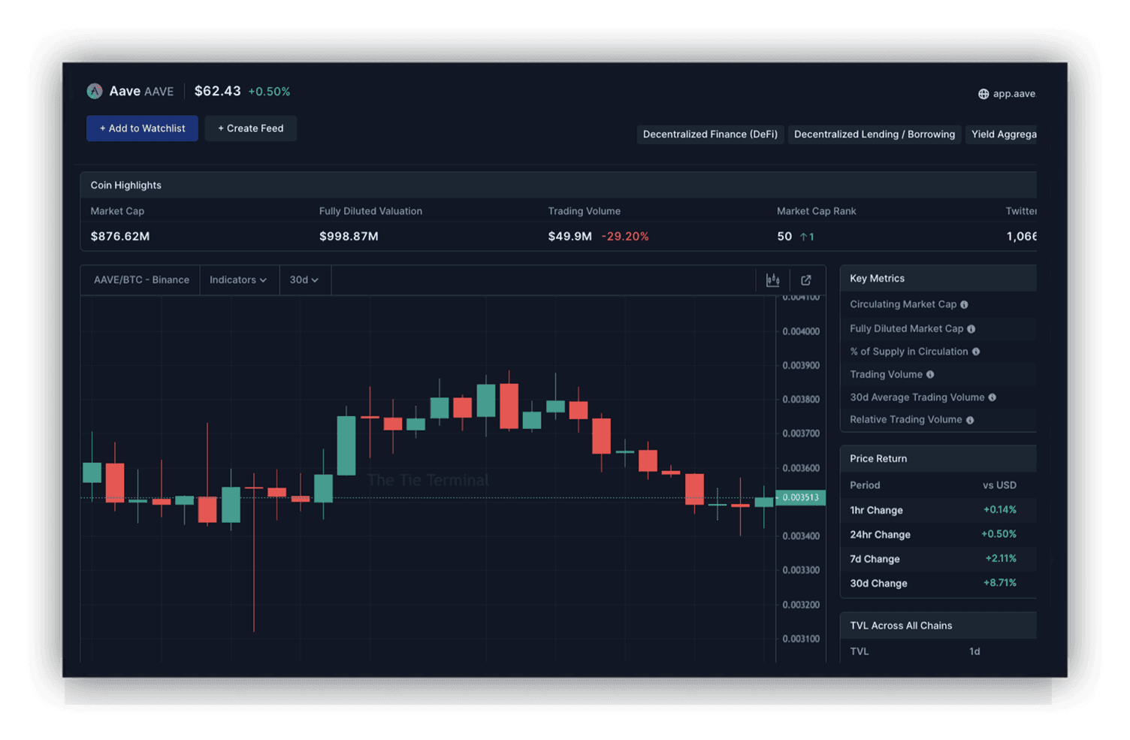Click the +0.50% change next to price
The image size is (1130, 740).
(269, 92)
